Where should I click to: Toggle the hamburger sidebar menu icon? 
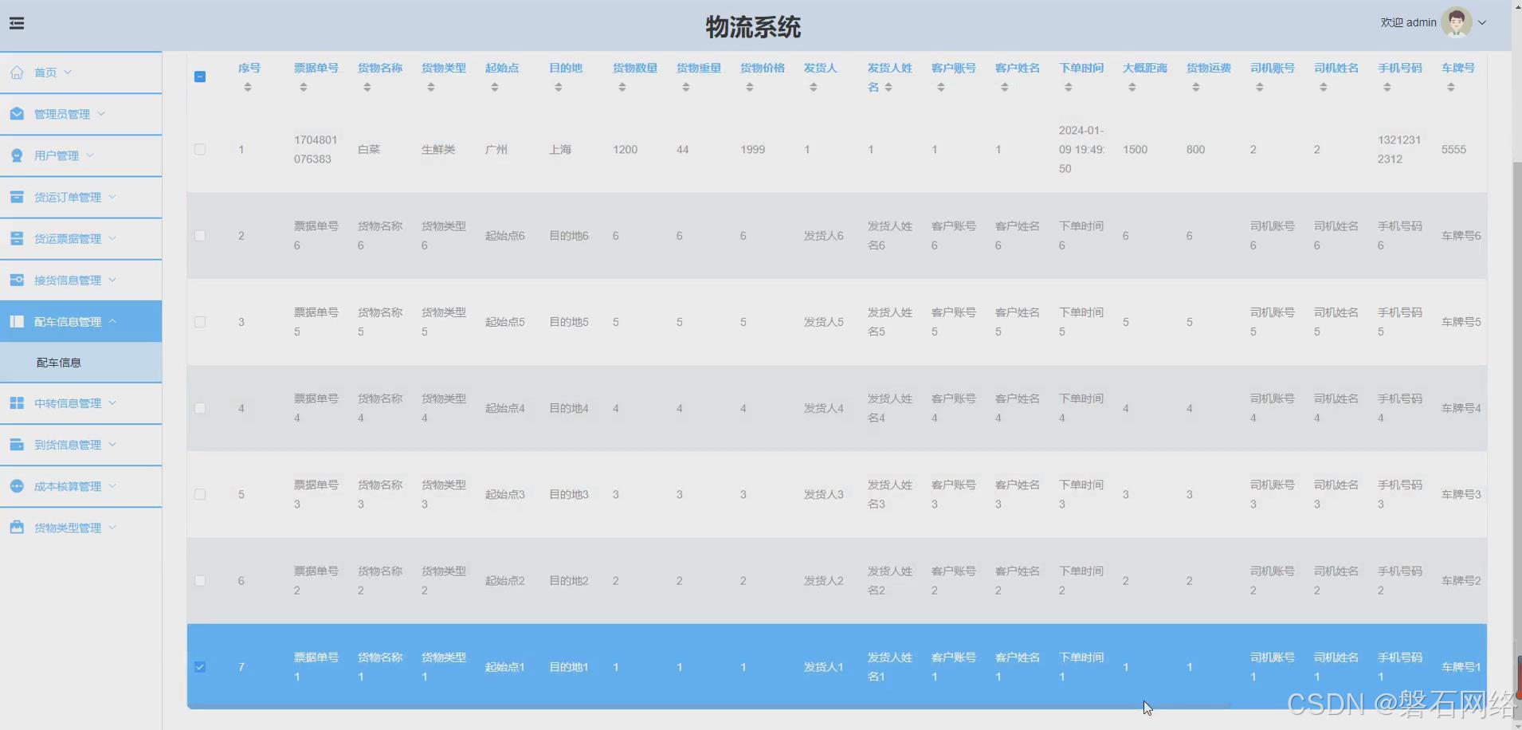coord(17,23)
